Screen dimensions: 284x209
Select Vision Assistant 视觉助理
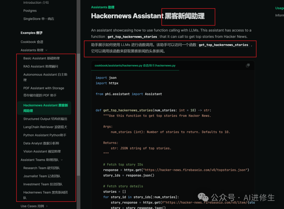pos(42,152)
